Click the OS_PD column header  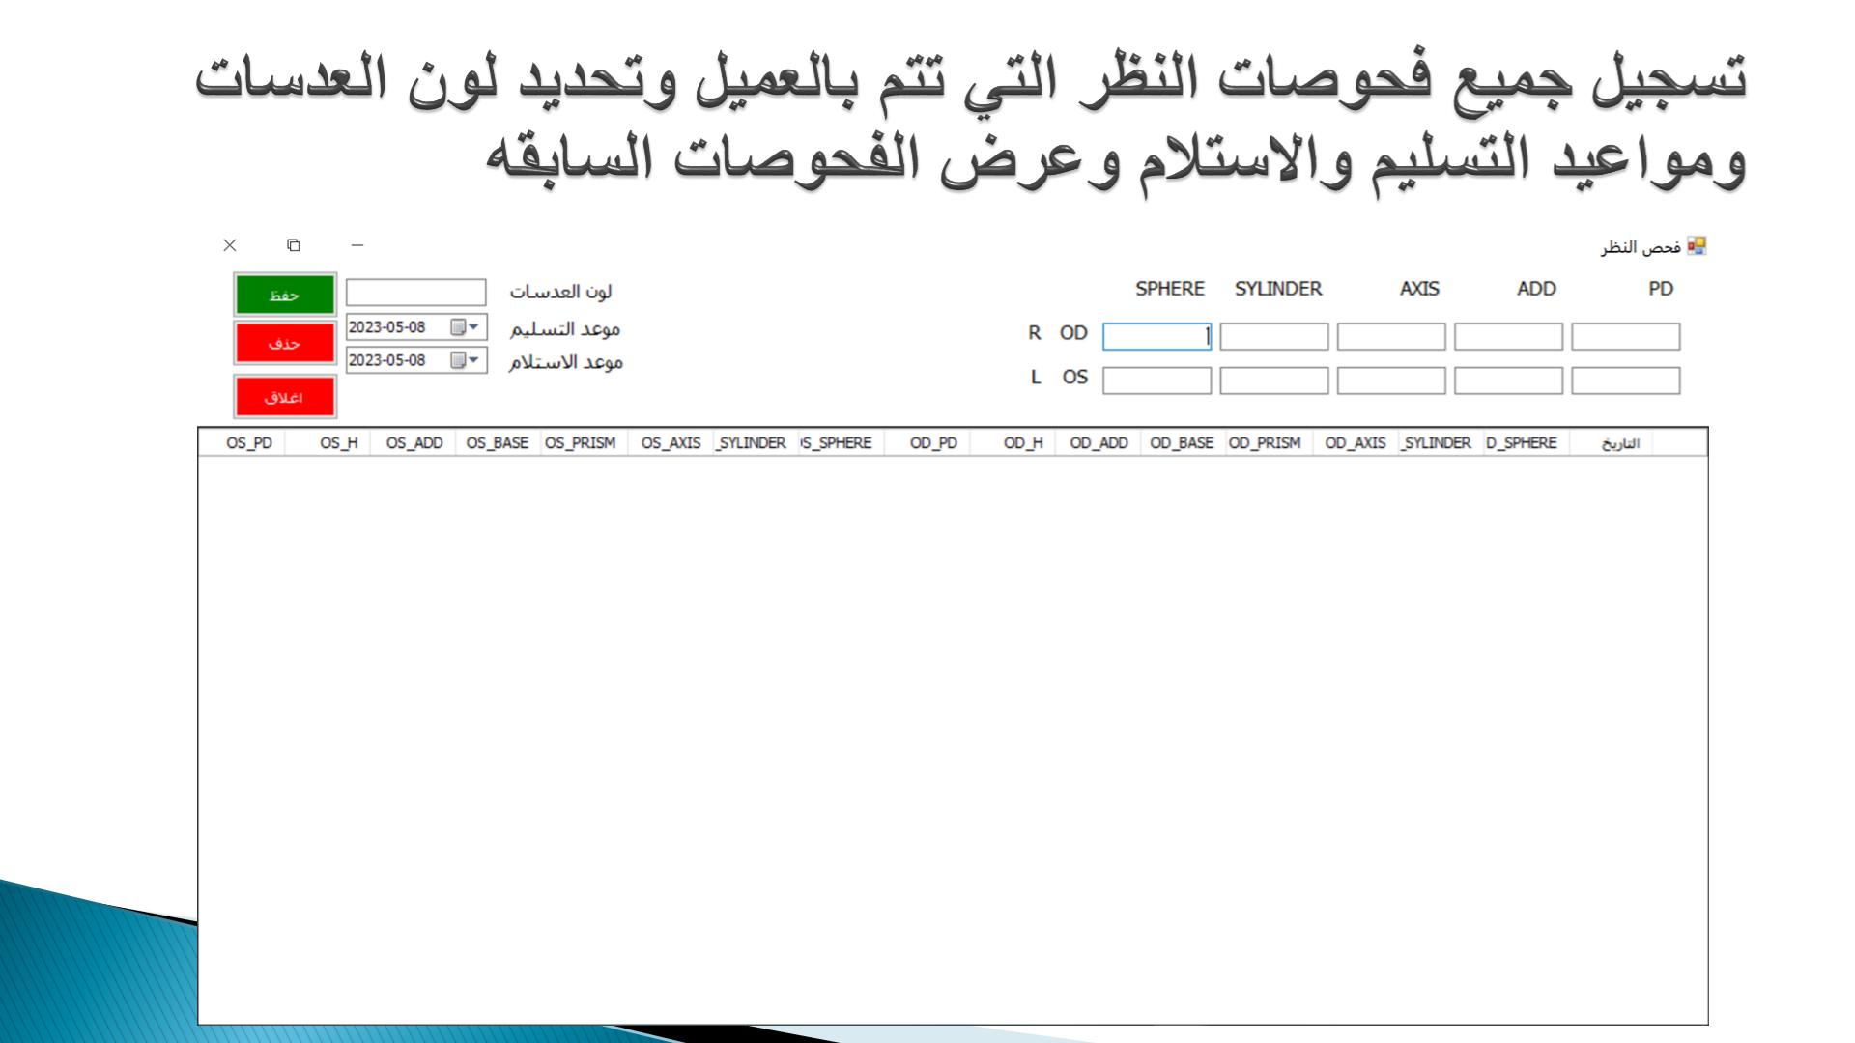249,443
